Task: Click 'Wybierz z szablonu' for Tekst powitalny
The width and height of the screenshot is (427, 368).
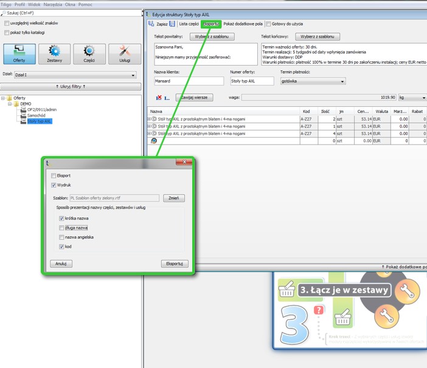Action: 212,36
